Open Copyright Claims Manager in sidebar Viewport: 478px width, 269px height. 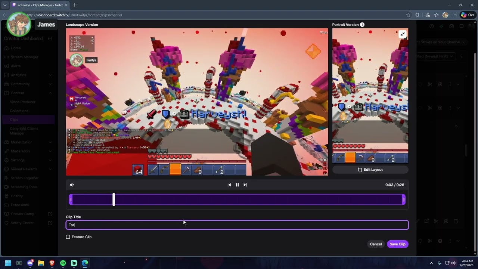pyautogui.click(x=24, y=131)
